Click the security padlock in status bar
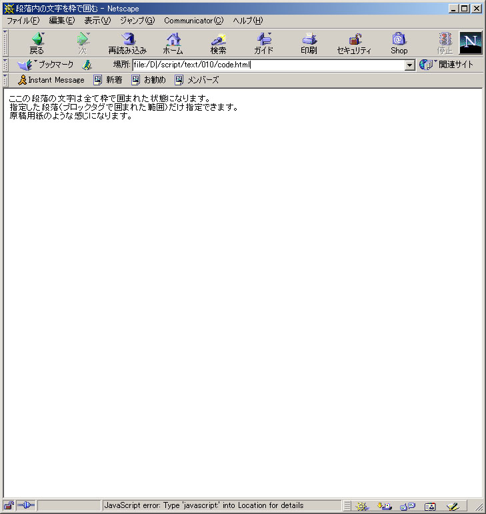This screenshot has height=514, width=486. click(x=9, y=505)
